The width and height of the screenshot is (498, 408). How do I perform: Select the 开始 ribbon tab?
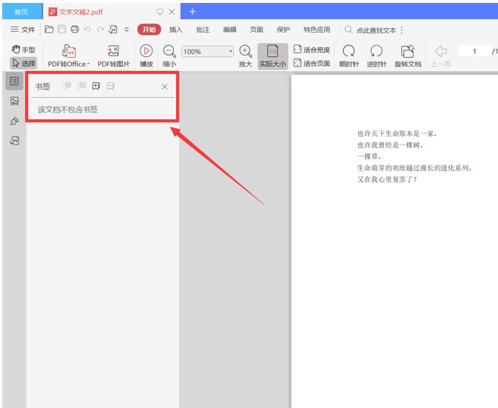pyautogui.click(x=149, y=30)
